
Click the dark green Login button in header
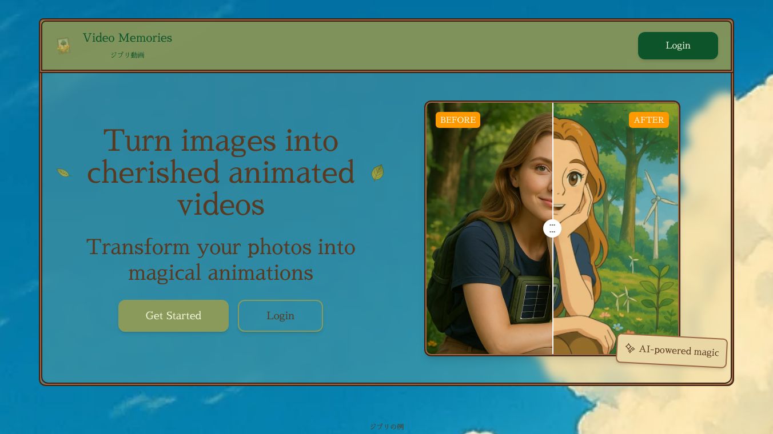pos(678,46)
